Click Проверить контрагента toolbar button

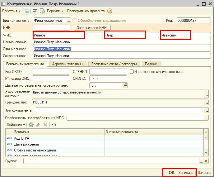(86, 11)
